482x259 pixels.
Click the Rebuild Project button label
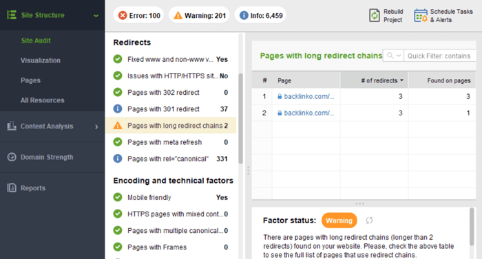pos(393,16)
